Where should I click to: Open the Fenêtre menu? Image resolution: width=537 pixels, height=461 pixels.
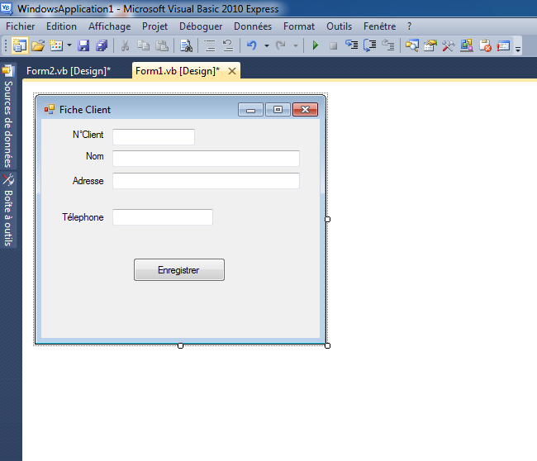(379, 26)
